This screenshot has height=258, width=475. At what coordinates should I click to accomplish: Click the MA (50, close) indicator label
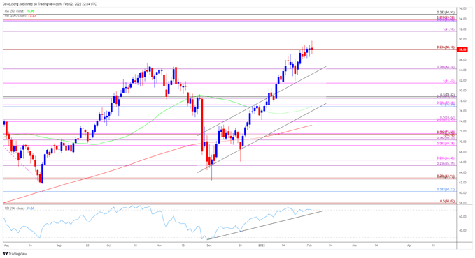point(15,11)
